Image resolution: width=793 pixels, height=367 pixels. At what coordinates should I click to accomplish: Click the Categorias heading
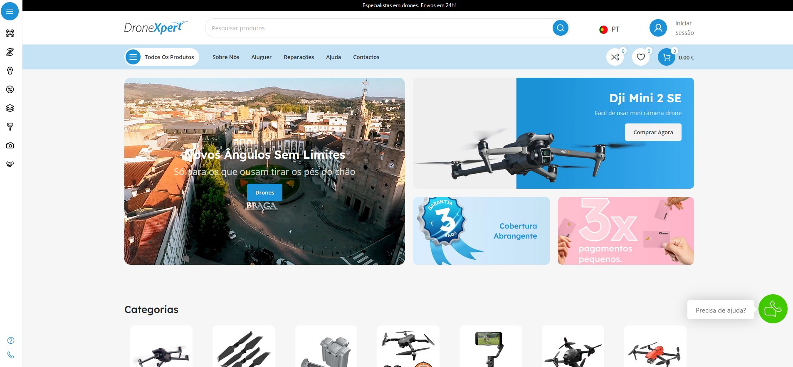(x=151, y=310)
